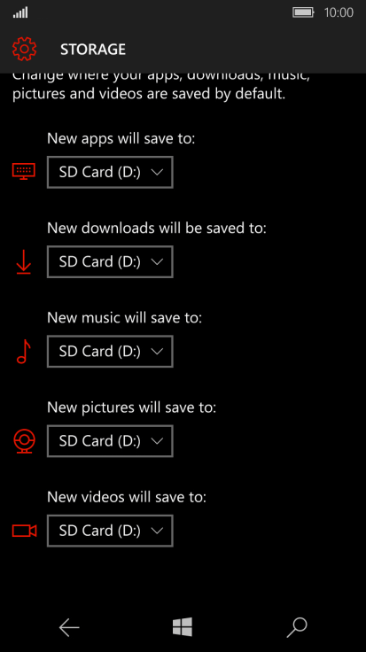Open the new apps save location dropdown
Screen dimensions: 366x652
pyautogui.click(x=110, y=172)
